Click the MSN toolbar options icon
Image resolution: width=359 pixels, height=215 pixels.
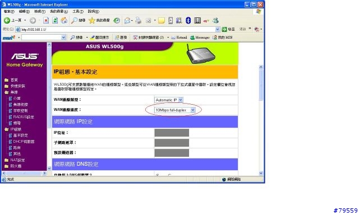coord(121,38)
